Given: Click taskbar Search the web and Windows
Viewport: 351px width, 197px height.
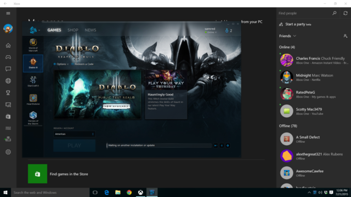Looking at the screenshot, I should click(50, 192).
